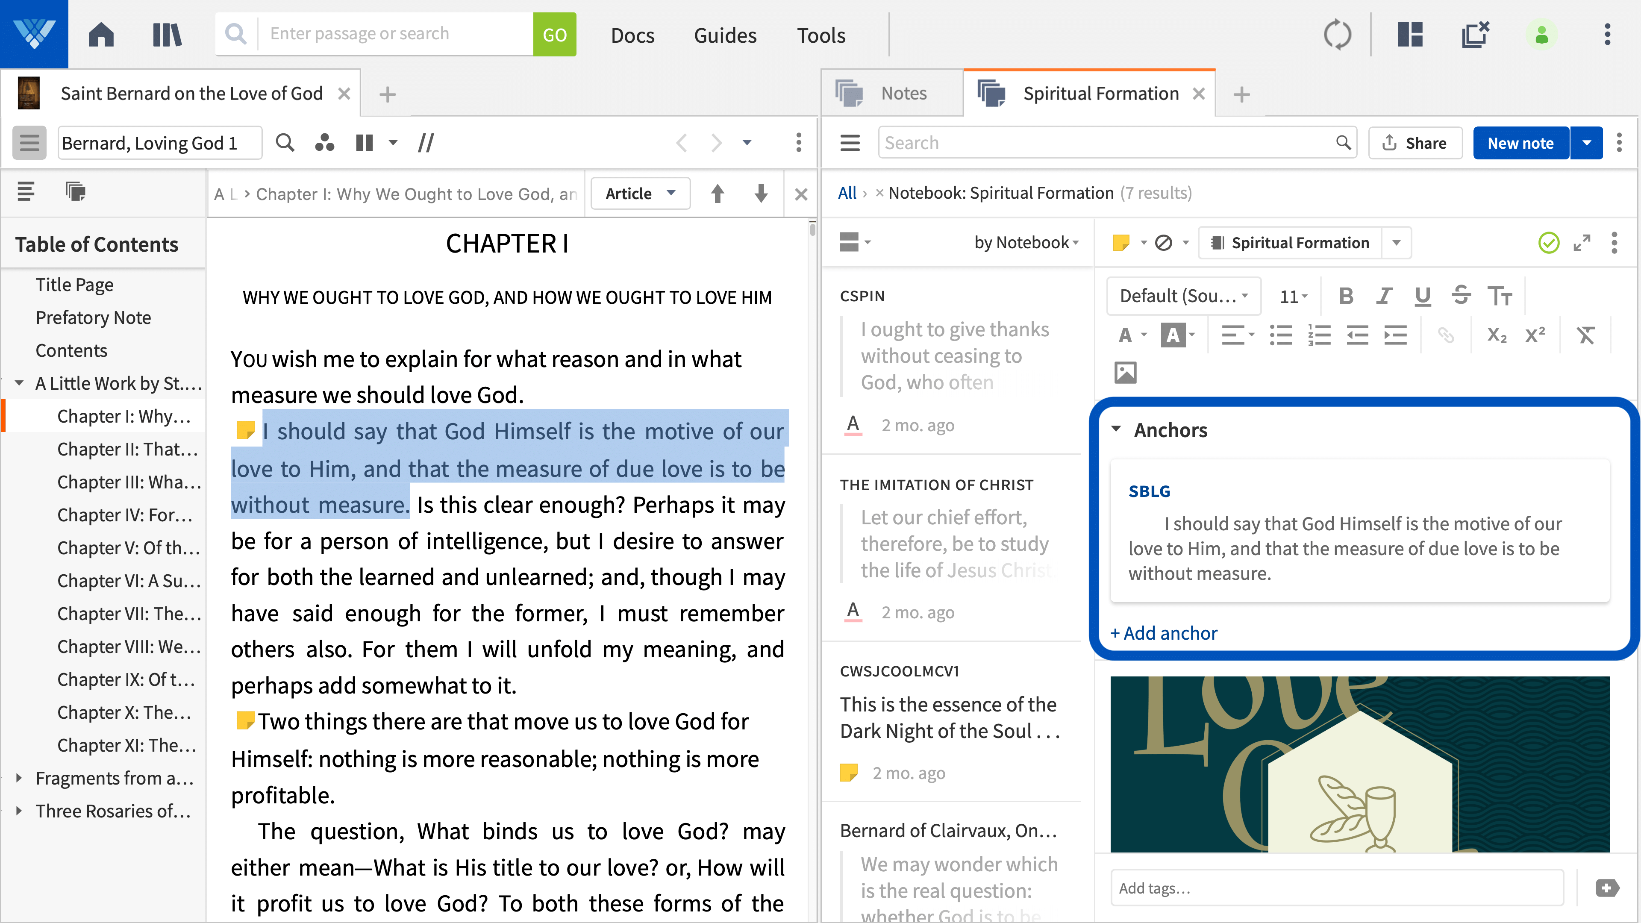
Task: Click the New note button
Action: click(1520, 143)
